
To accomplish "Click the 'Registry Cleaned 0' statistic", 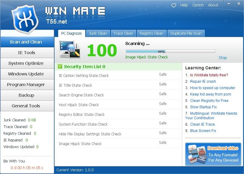I will [x=20, y=133].
